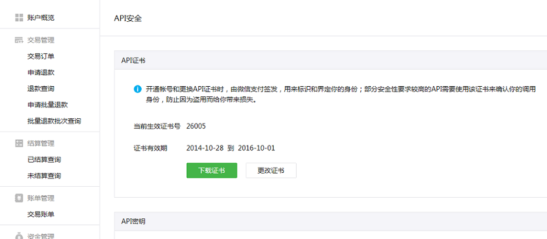
Task: Click the blue info icon in API证书
Action: click(x=137, y=89)
